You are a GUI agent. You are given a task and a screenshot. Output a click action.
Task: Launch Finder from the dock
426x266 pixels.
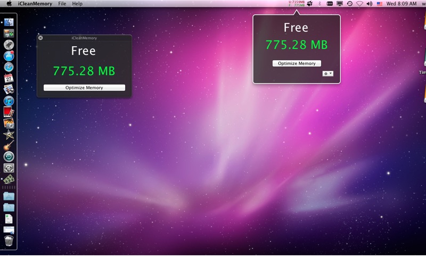click(x=9, y=22)
